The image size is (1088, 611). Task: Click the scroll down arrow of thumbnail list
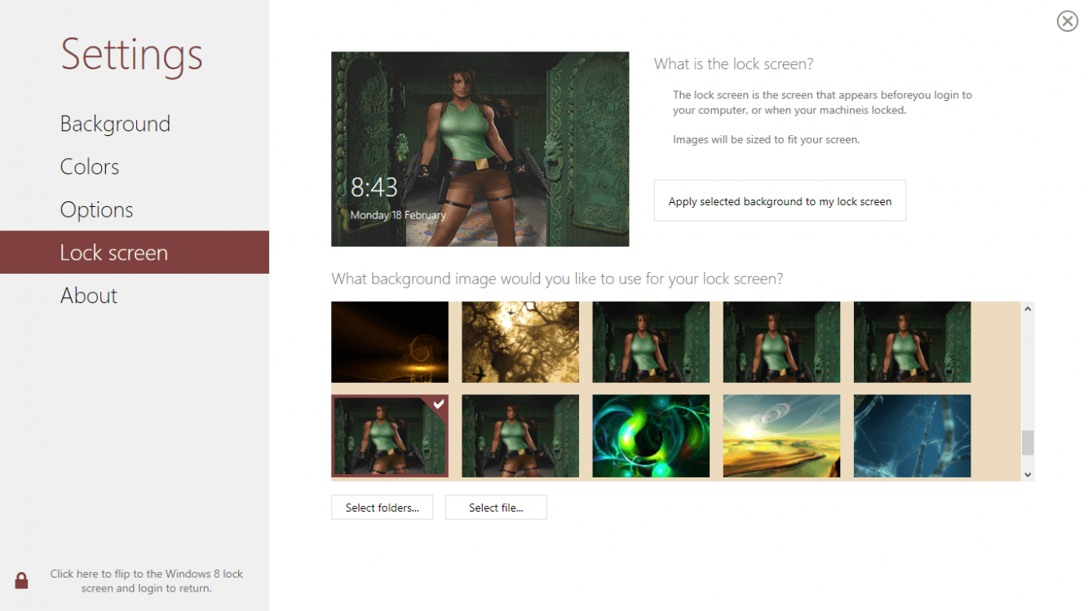coord(1028,474)
